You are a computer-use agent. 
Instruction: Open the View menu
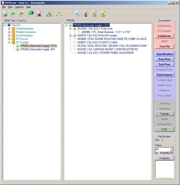point(10,7)
